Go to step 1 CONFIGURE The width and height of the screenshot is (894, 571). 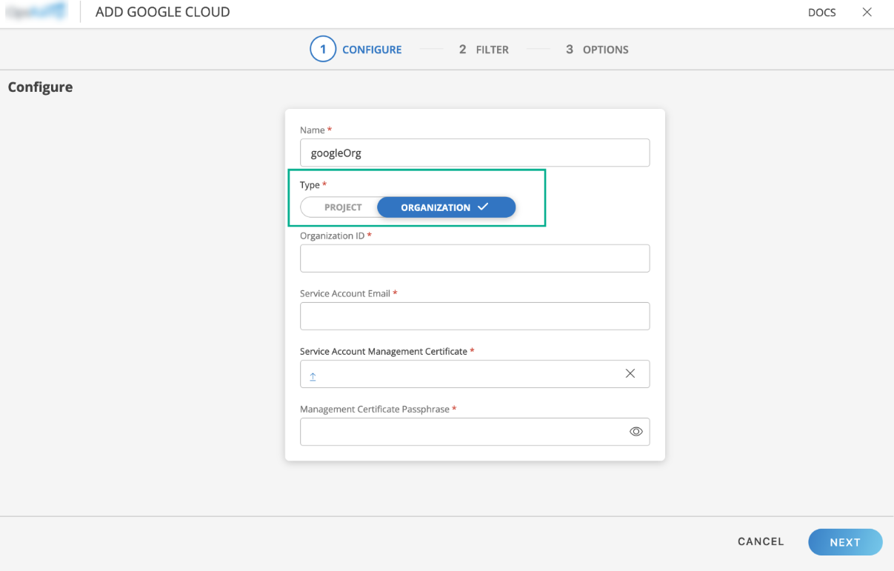356,50
